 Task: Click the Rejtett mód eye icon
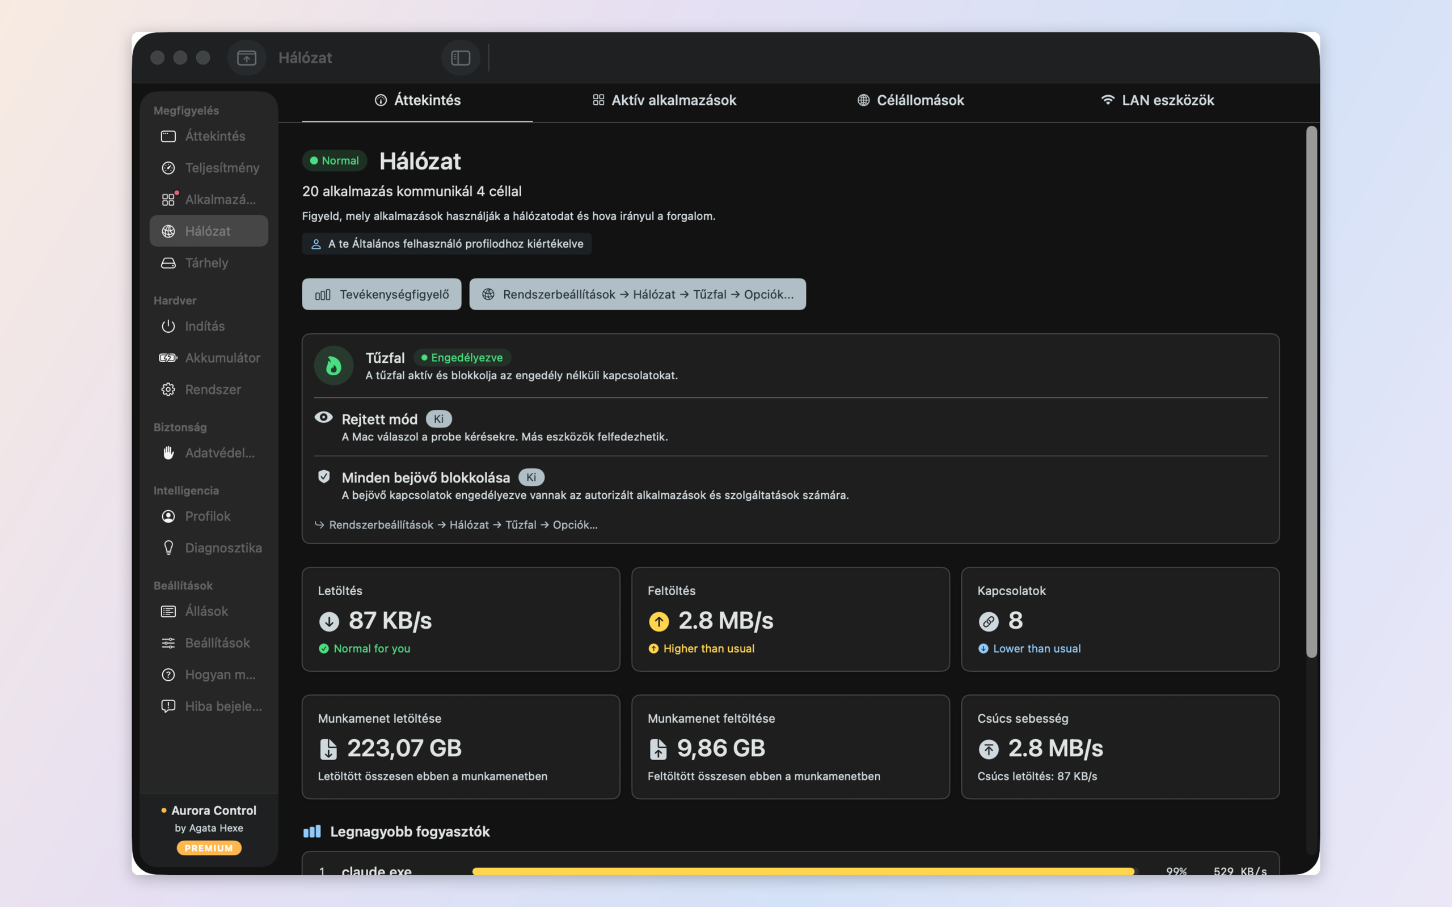click(323, 418)
